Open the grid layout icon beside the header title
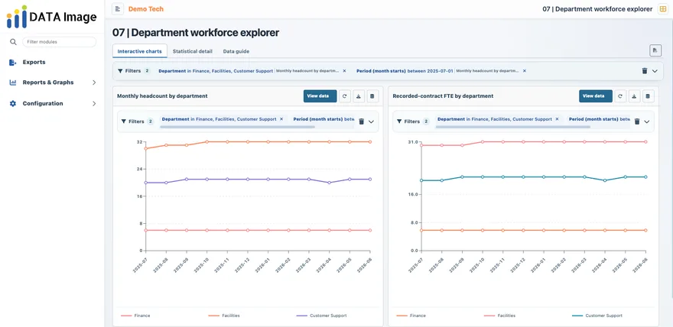 tap(662, 9)
